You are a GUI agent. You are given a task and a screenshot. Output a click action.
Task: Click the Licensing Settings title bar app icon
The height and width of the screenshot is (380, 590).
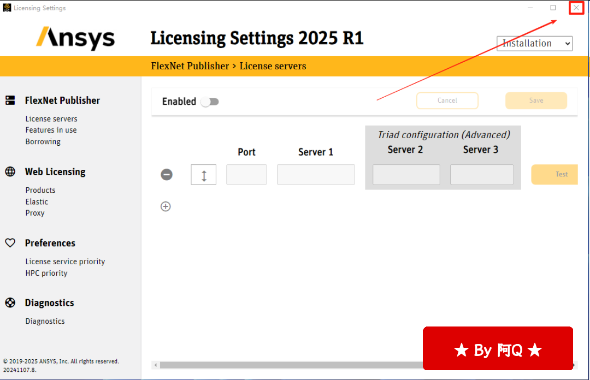point(7,8)
